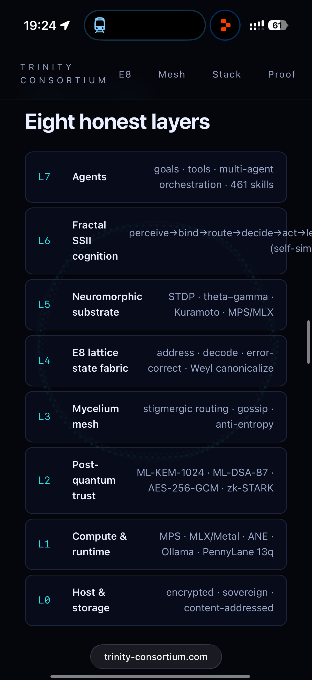Tap the trinity-consortium.com address bar
This screenshot has width=312, height=680.
156,657
